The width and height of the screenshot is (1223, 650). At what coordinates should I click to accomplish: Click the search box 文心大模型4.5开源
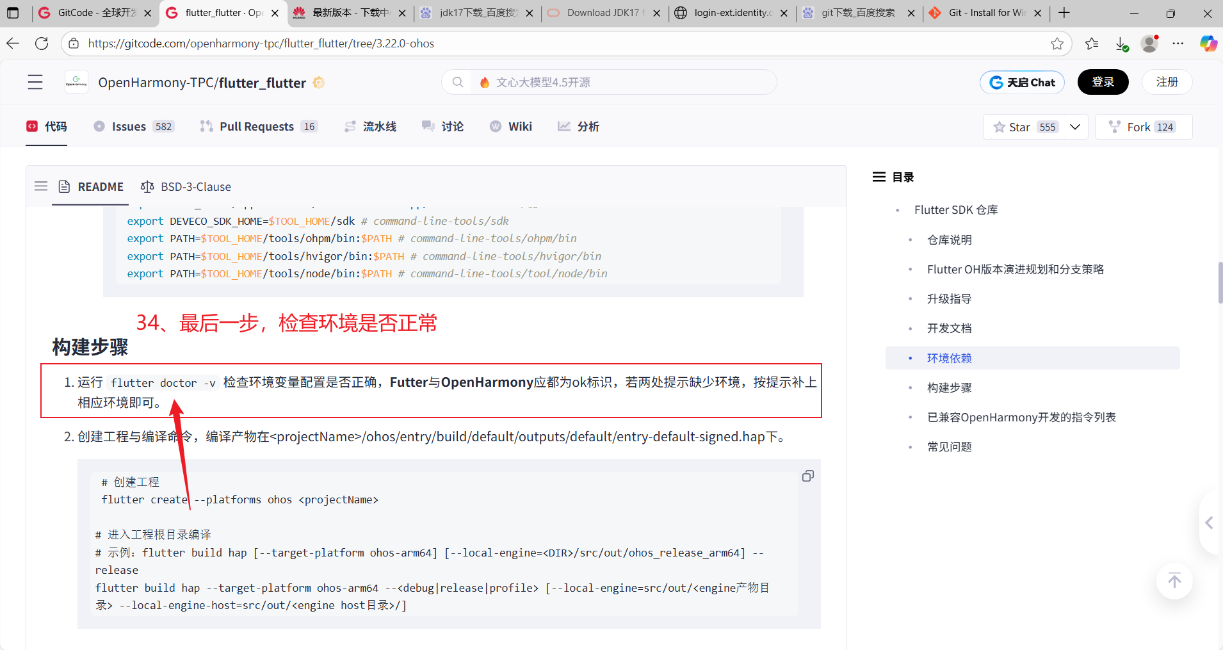coord(608,82)
